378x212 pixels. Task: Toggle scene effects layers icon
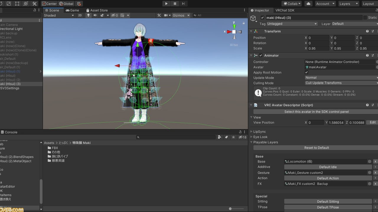[x=102, y=15]
